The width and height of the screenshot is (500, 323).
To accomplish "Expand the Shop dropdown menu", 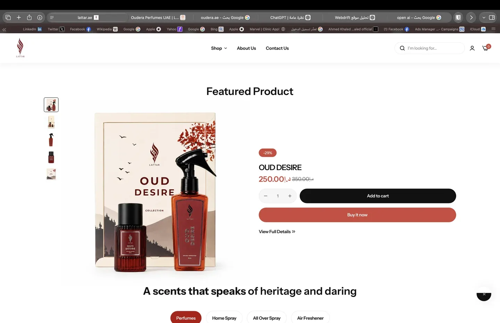I will pos(219,48).
